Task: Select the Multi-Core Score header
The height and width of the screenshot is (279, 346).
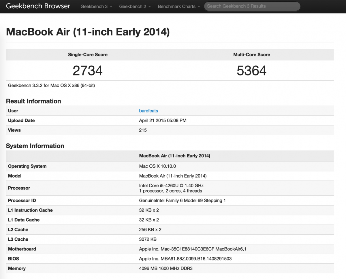Action: [x=252, y=54]
